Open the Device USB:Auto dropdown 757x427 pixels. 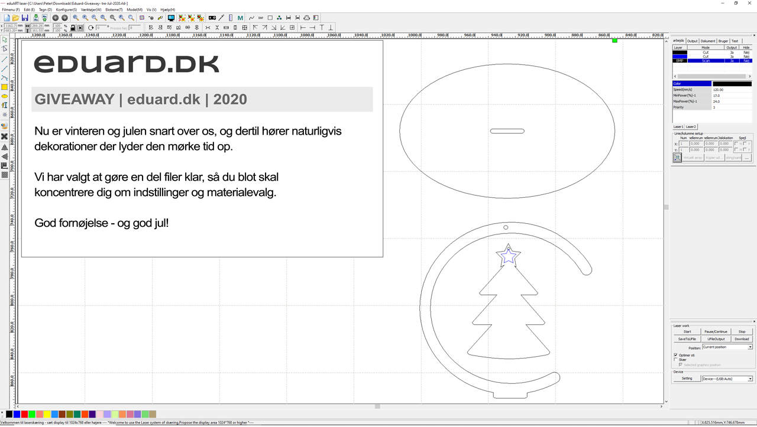[x=727, y=379]
